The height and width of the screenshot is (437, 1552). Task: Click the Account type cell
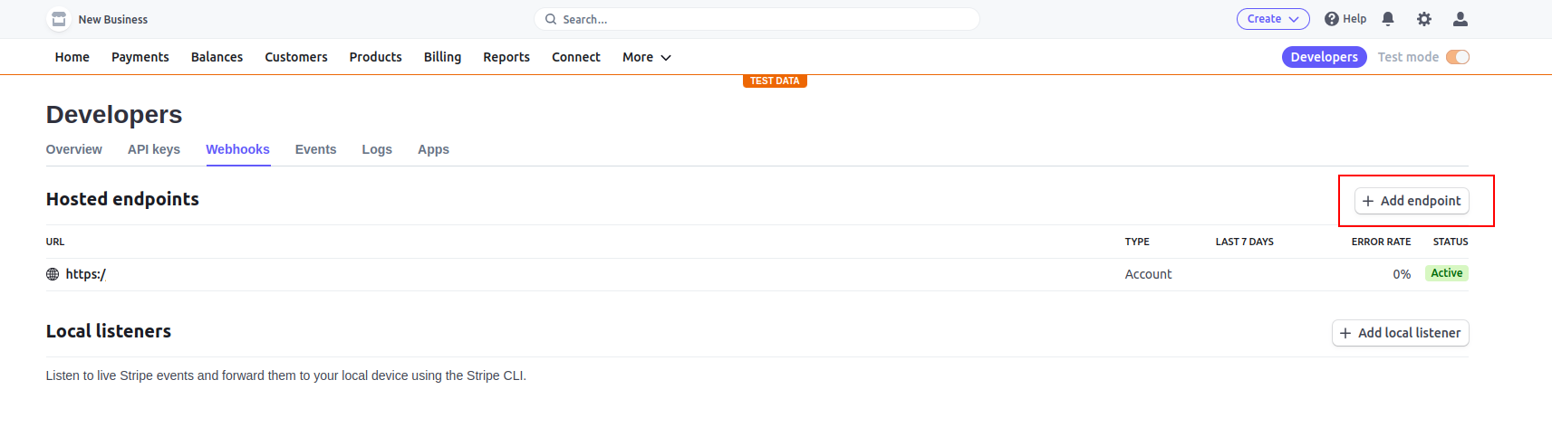tap(1148, 274)
